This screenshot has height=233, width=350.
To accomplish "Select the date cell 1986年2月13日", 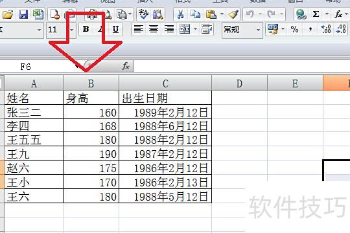I will tap(165, 182).
